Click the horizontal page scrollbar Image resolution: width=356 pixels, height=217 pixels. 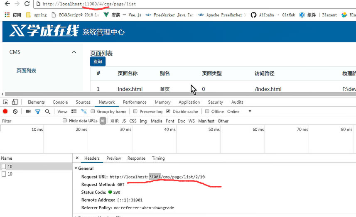[x=181, y=94]
